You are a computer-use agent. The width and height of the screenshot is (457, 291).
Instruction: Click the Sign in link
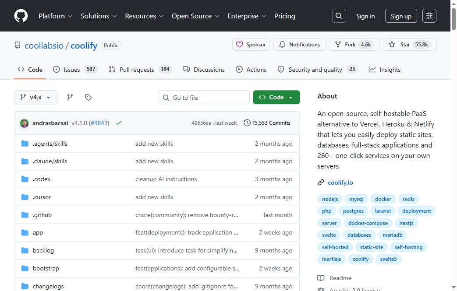coord(365,16)
